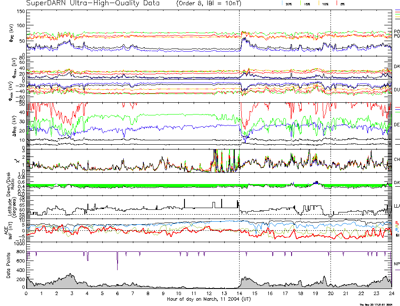The height and width of the screenshot is (306, 400).
Task: Click hour tick label '9' on time axis
Action: coord(163,293)
